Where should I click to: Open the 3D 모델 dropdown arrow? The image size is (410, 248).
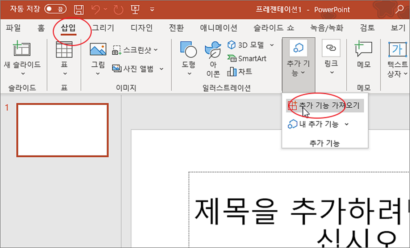(x=272, y=45)
